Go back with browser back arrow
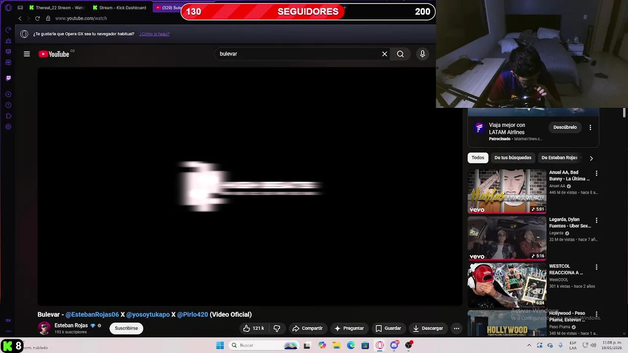Viewport: 628px width, 353px height. click(20, 18)
